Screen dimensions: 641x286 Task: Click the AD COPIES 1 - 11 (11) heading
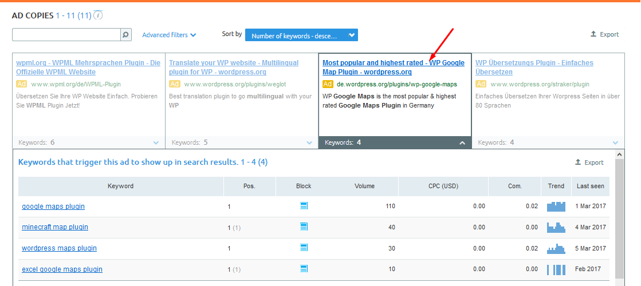coord(52,16)
